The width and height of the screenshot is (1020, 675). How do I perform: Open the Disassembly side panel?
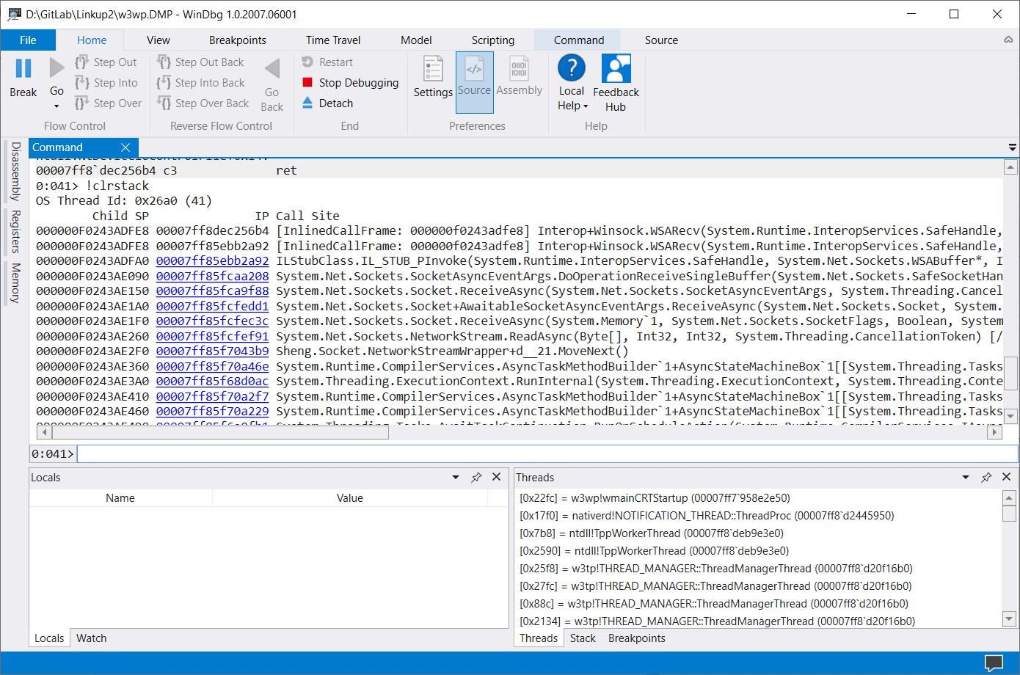pos(15,172)
